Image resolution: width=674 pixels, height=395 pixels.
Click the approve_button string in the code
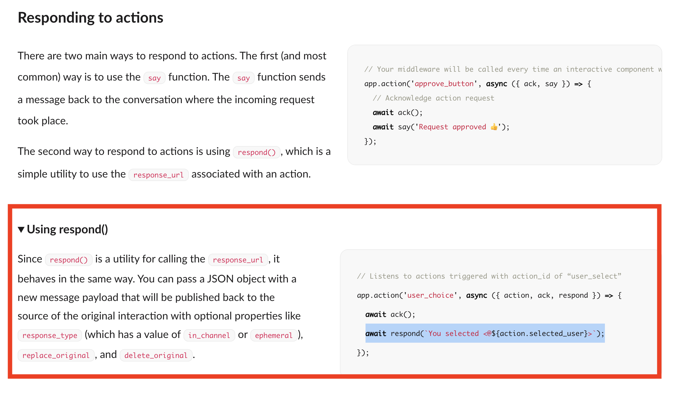(445, 83)
